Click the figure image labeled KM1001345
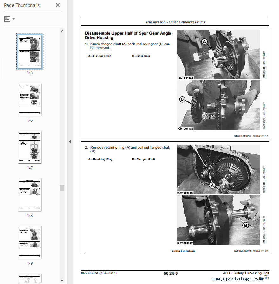Screen dimensions: 279x284 click(218, 105)
